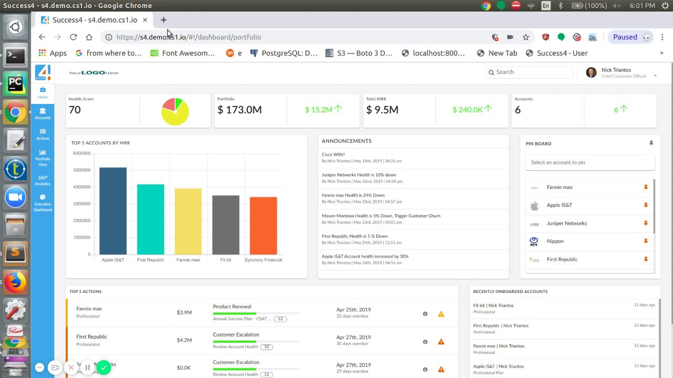Open Sublime Text from the dock
Viewport: 673px width, 378px height.
(15, 254)
